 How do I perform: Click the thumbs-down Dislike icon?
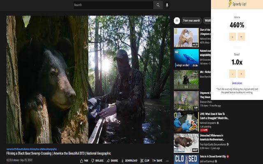click(92, 161)
